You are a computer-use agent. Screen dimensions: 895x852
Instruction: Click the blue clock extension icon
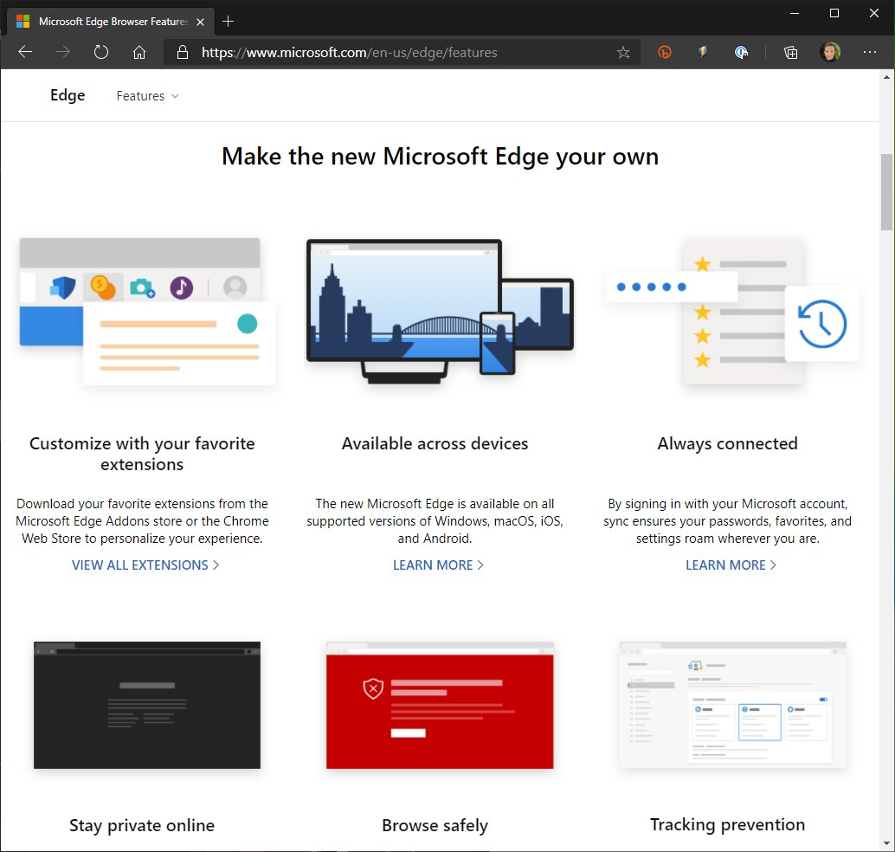click(741, 52)
